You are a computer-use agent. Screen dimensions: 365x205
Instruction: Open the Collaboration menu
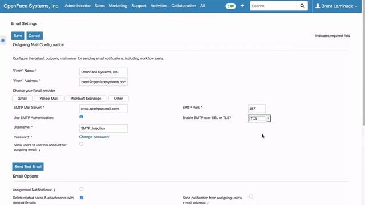[x=184, y=6]
